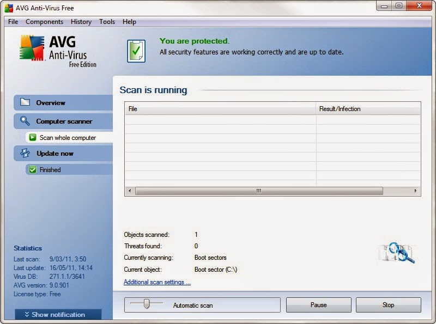Open Additional scan settings link
The width and height of the screenshot is (436, 324).
157,282
